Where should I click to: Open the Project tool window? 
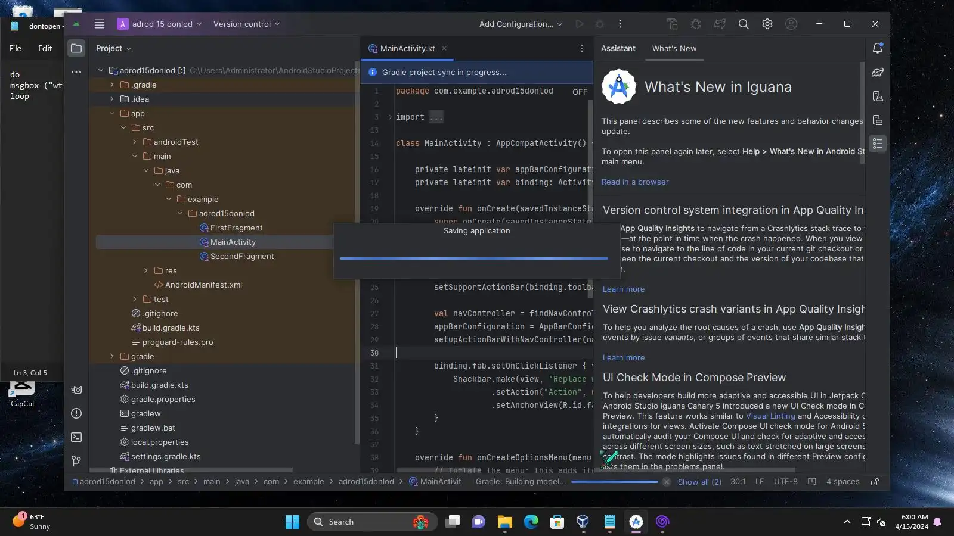pyautogui.click(x=76, y=48)
